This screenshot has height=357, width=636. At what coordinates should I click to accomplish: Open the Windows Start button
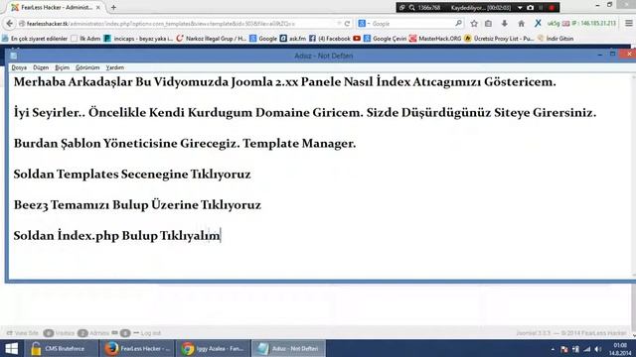click(11, 348)
